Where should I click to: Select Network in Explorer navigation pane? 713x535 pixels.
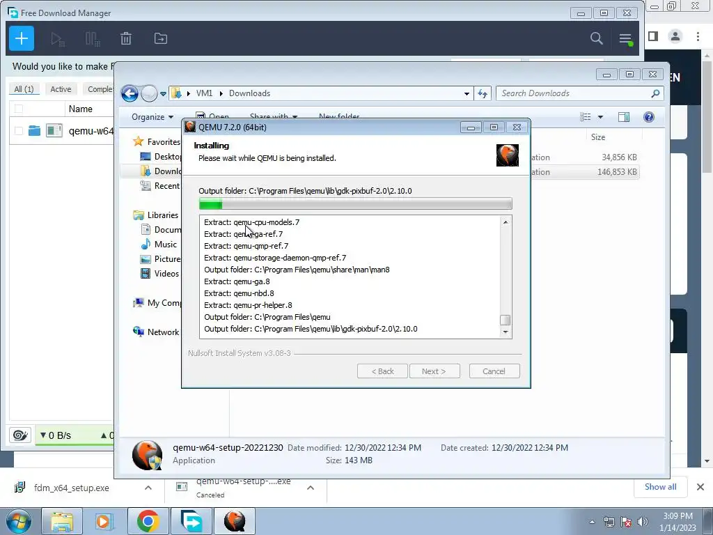156,332
